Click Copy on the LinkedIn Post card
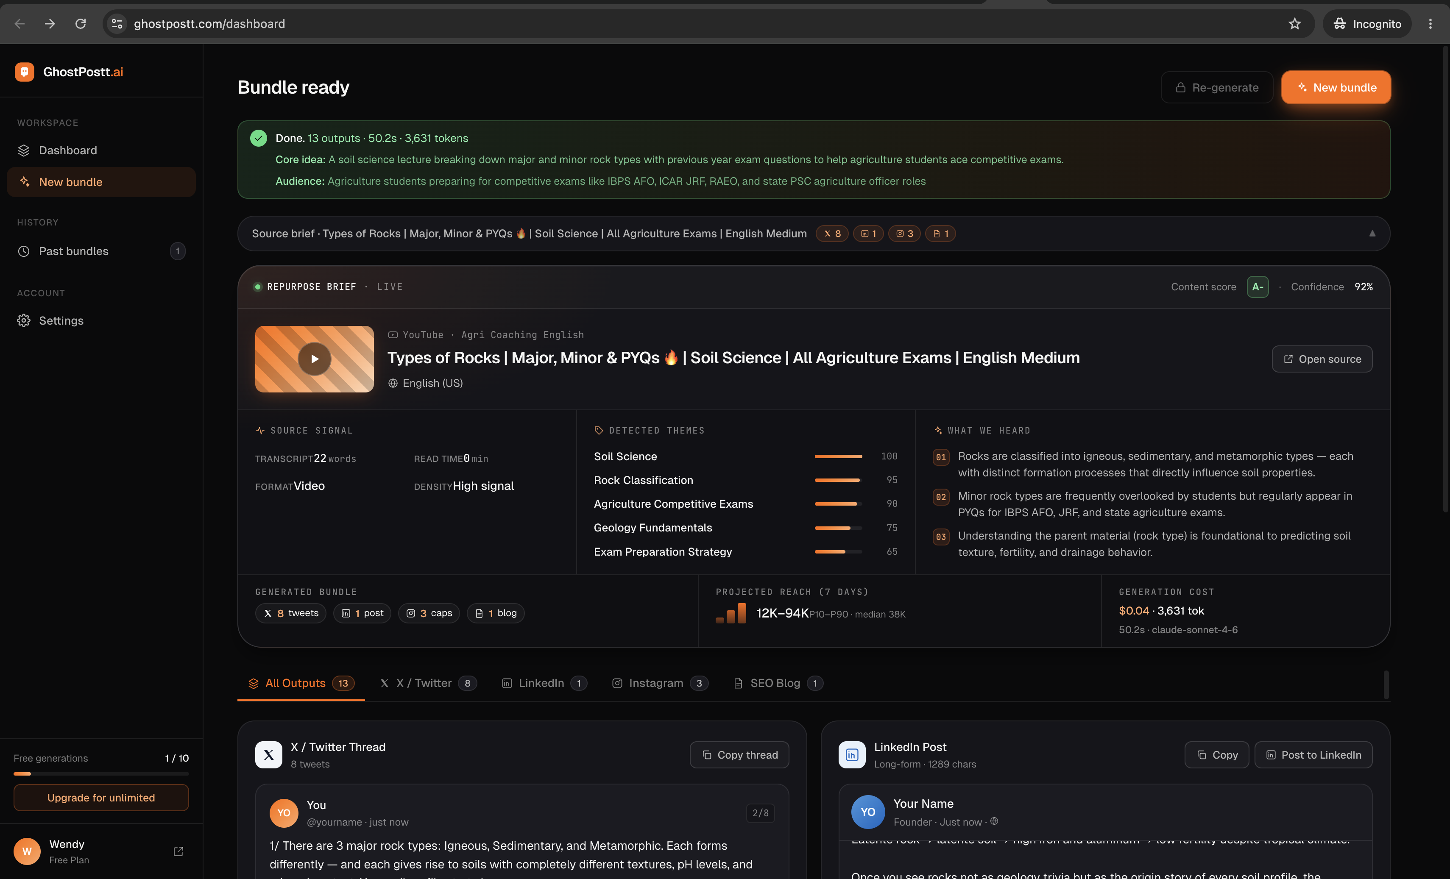Screen dimensions: 1450x879 tap(1216, 755)
